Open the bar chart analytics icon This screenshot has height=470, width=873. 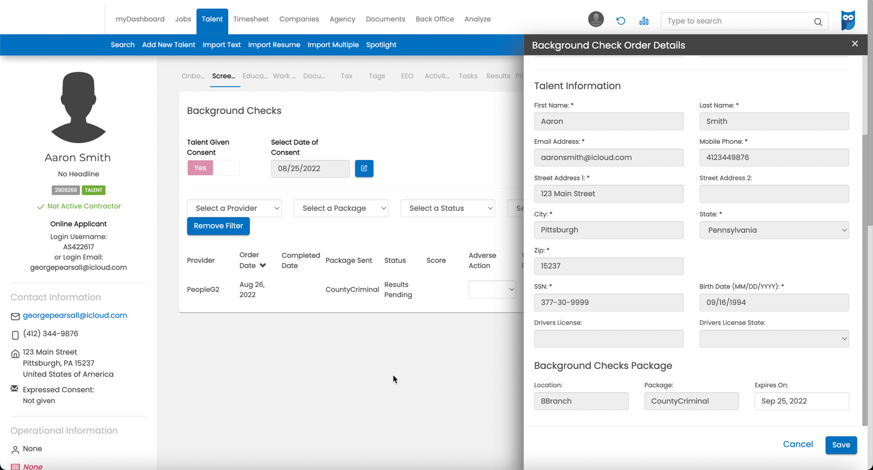click(644, 21)
